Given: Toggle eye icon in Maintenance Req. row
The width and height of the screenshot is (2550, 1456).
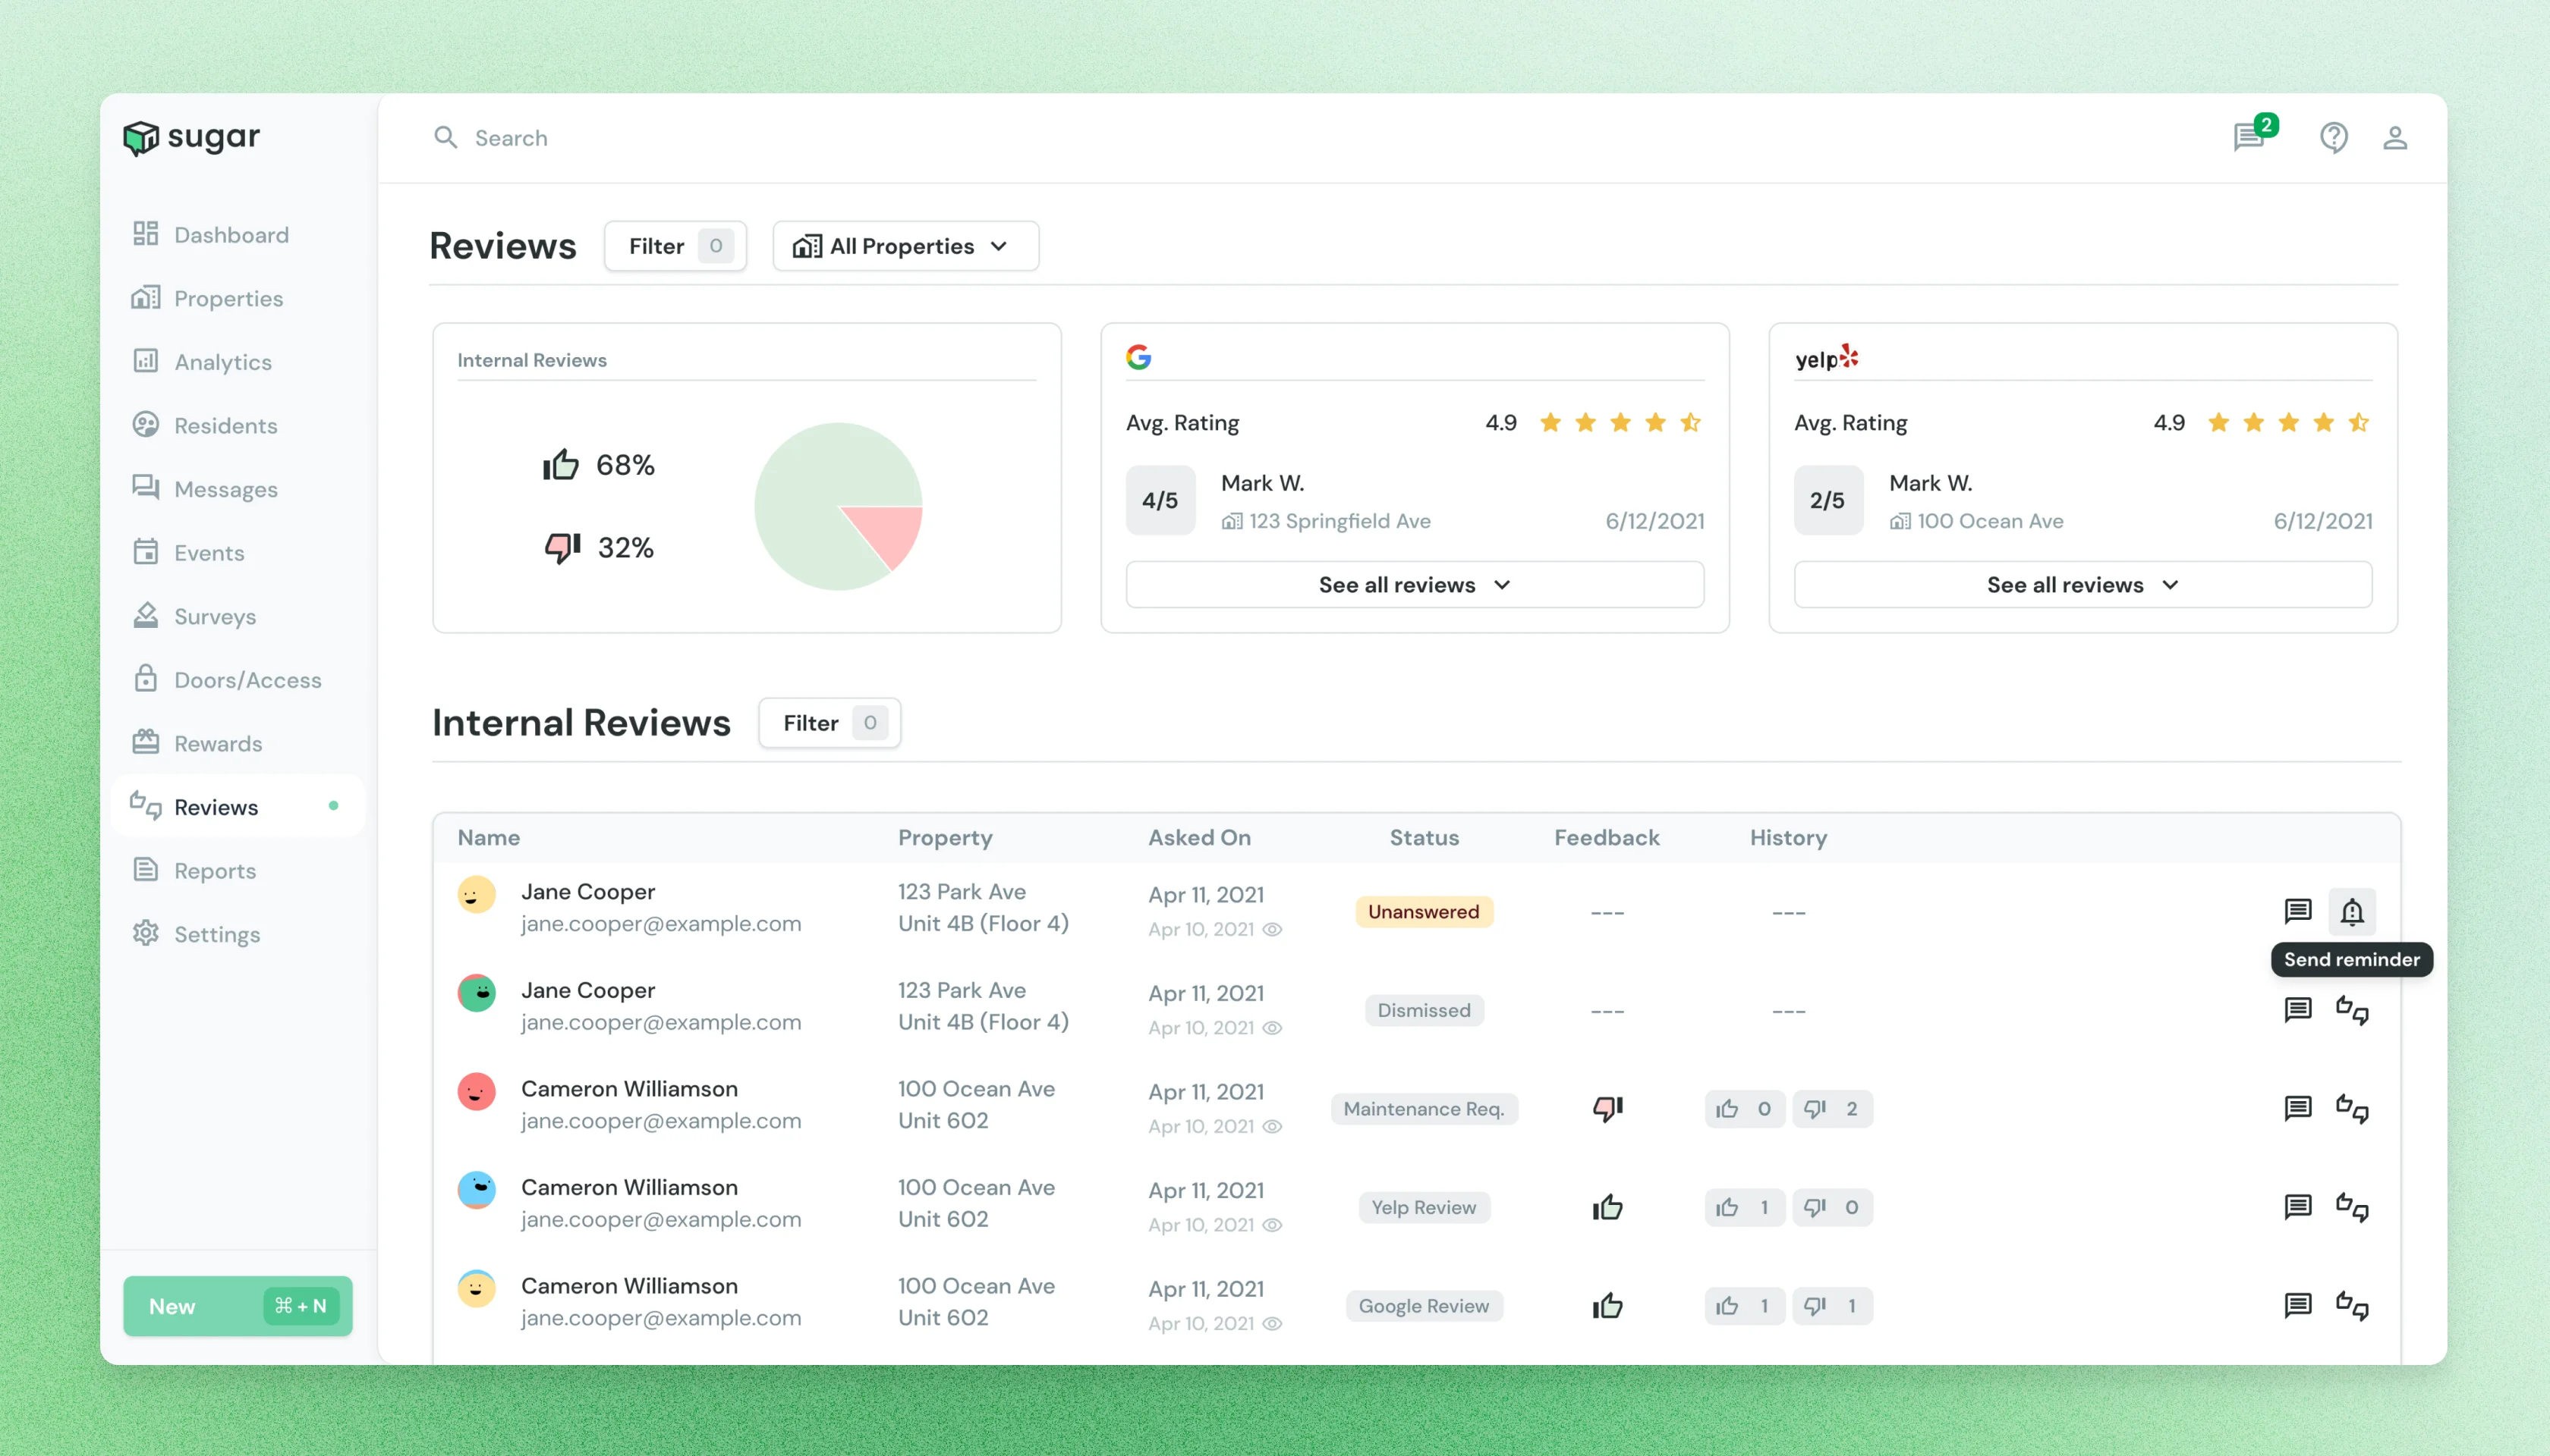Looking at the screenshot, I should [1272, 1126].
